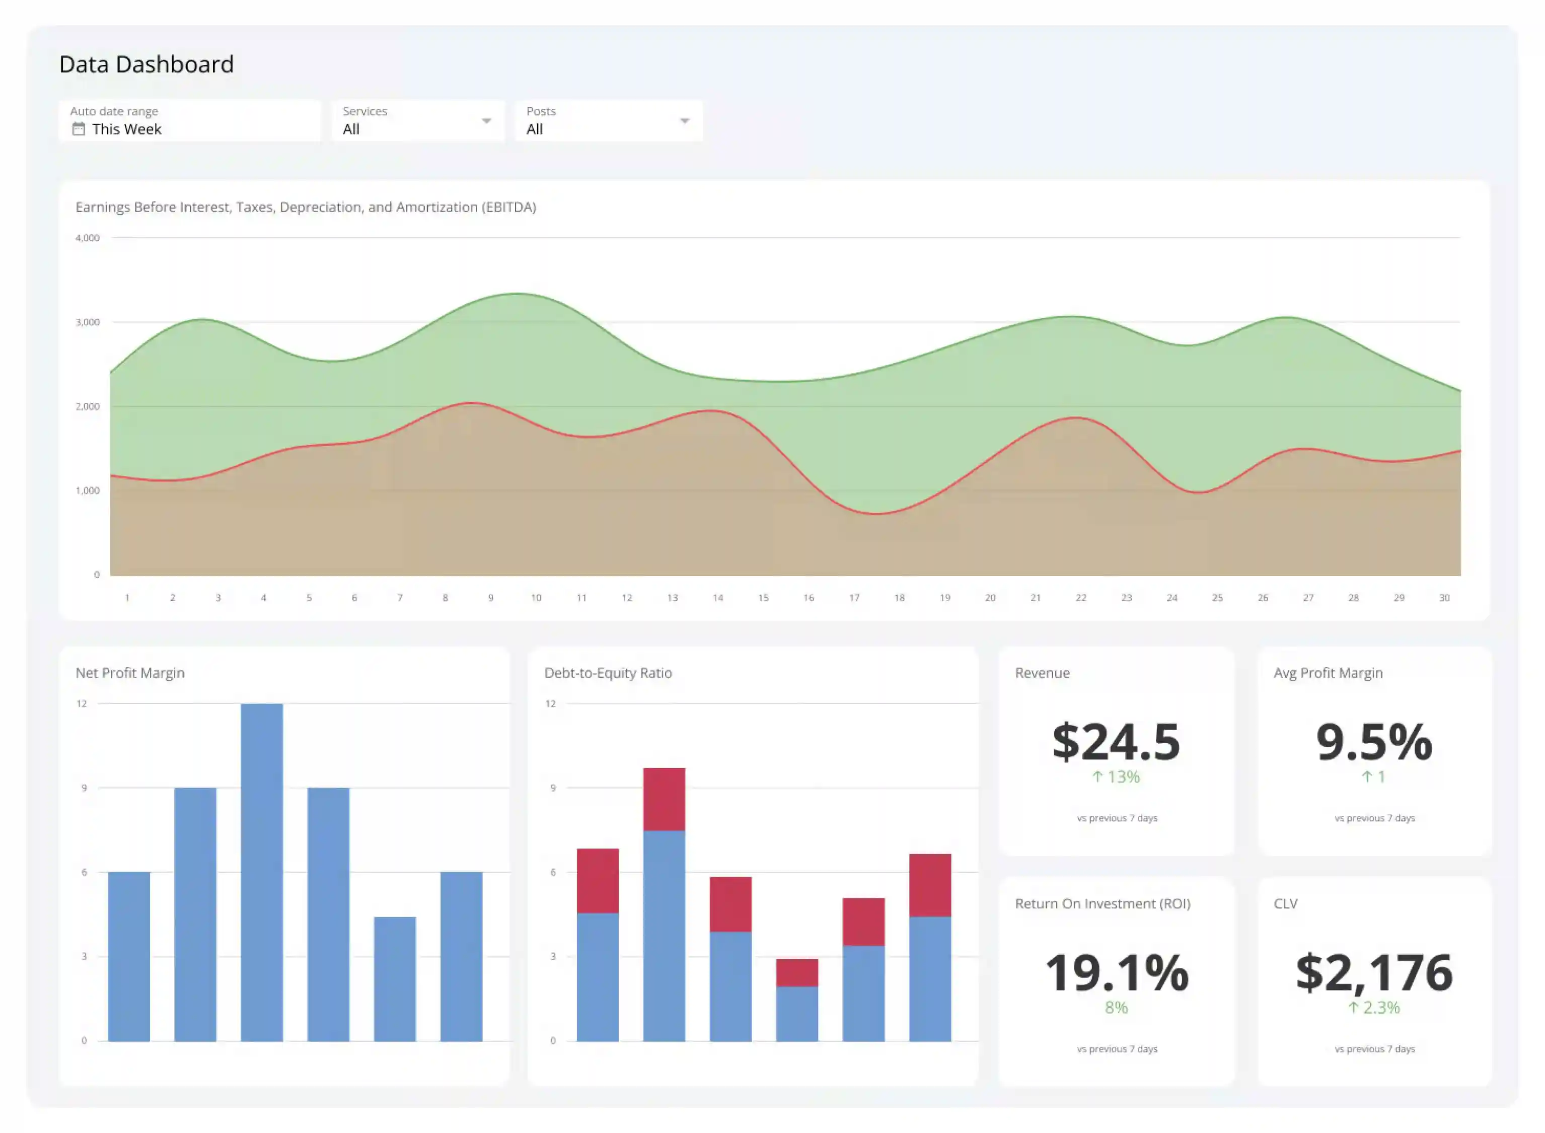Select the EBITDA chart title

[307, 206]
